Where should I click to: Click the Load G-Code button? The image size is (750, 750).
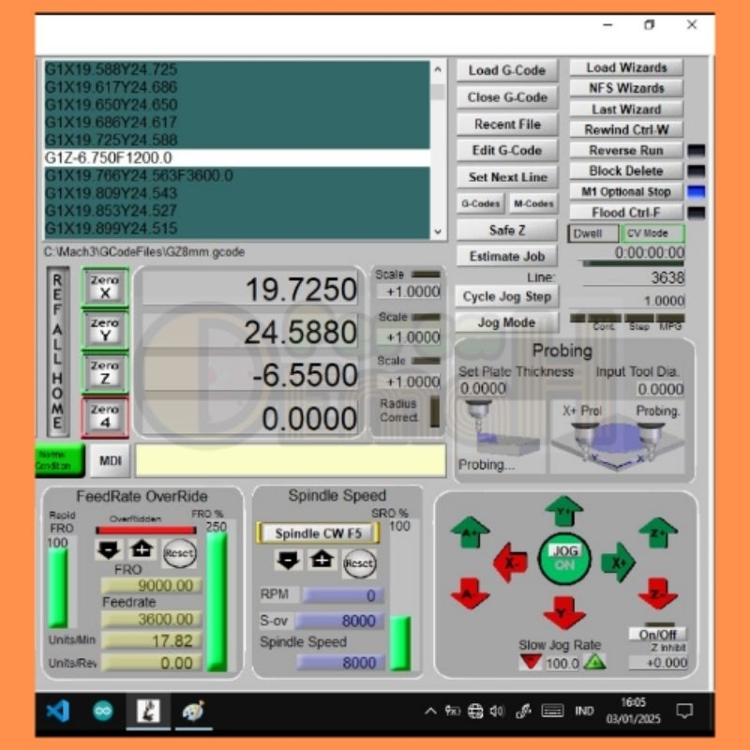pos(507,70)
